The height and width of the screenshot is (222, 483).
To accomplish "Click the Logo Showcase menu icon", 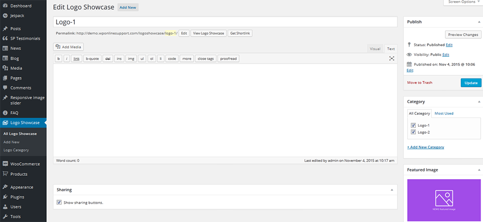I will coord(5,123).
